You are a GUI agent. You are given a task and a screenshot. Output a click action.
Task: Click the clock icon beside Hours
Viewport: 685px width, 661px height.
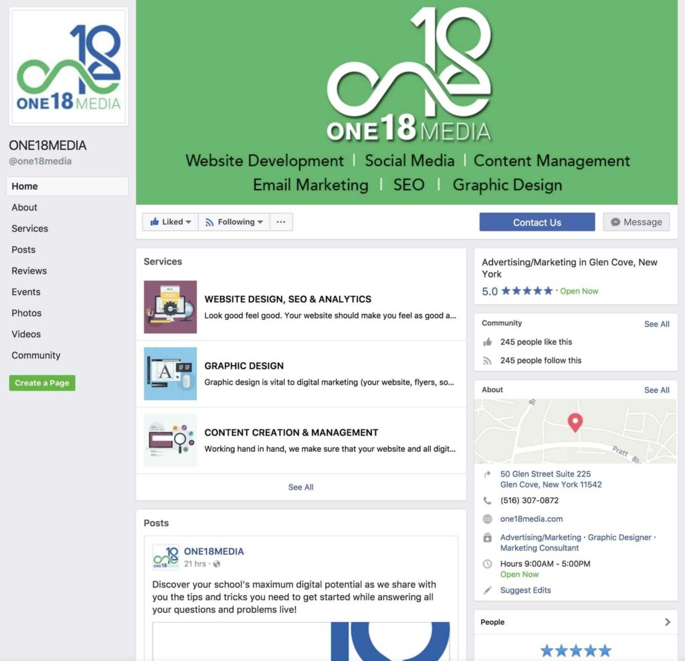pos(488,564)
